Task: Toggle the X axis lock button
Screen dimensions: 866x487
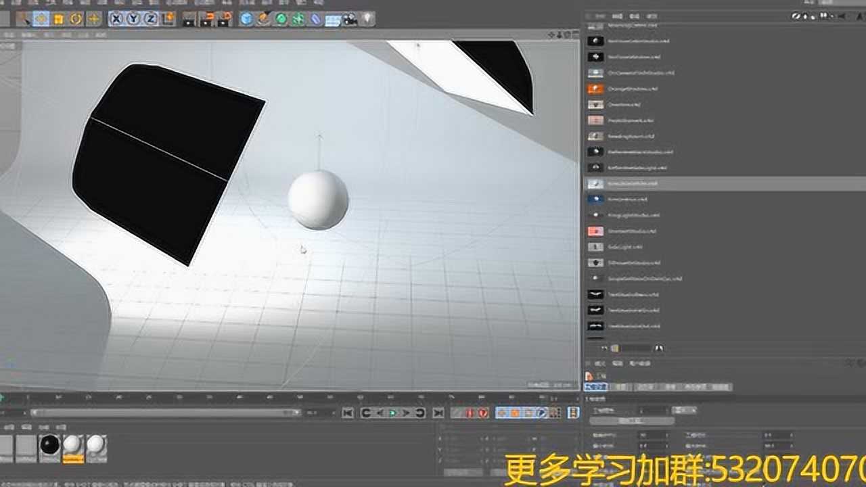Action: pos(115,20)
